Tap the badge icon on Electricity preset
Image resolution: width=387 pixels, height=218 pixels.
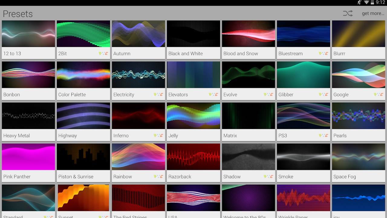[x=158, y=94]
